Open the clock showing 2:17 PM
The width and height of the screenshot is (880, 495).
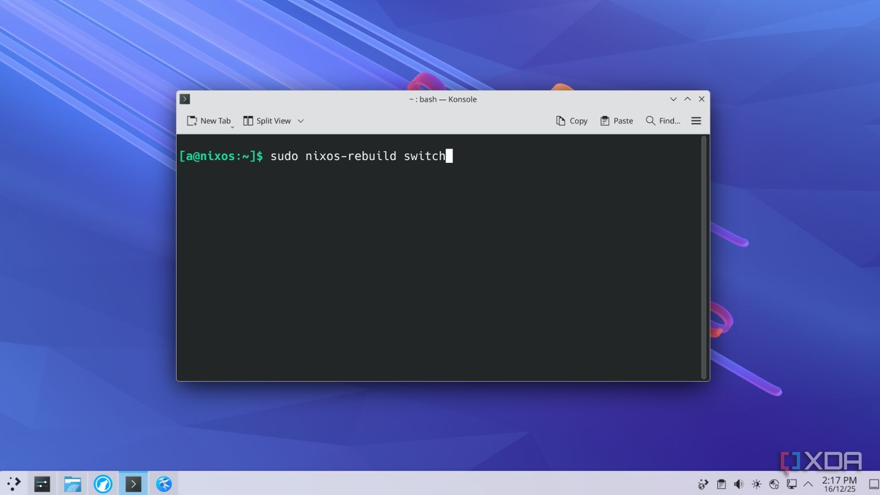click(x=839, y=484)
